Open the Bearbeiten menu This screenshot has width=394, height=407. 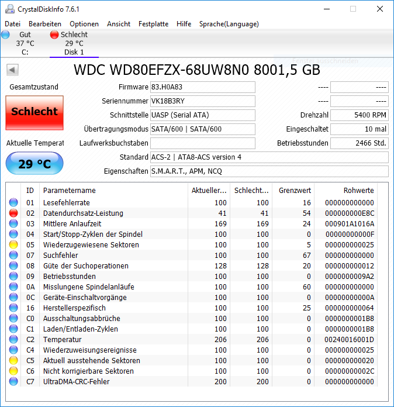pyautogui.click(x=45, y=24)
